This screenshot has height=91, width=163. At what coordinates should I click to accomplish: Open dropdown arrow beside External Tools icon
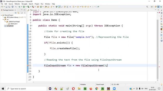[x=35, y=7]
